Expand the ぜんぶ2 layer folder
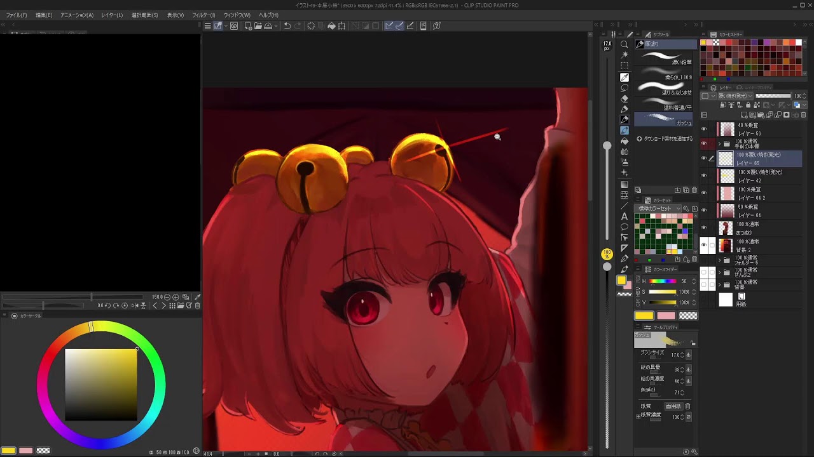The width and height of the screenshot is (814, 457). [719, 272]
